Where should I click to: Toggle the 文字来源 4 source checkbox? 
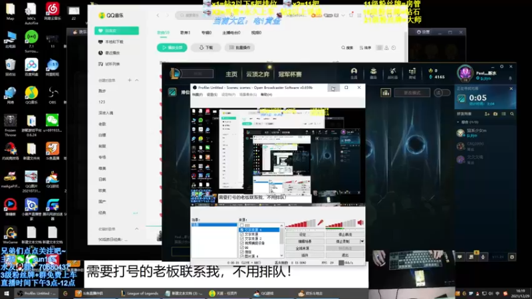(242, 230)
